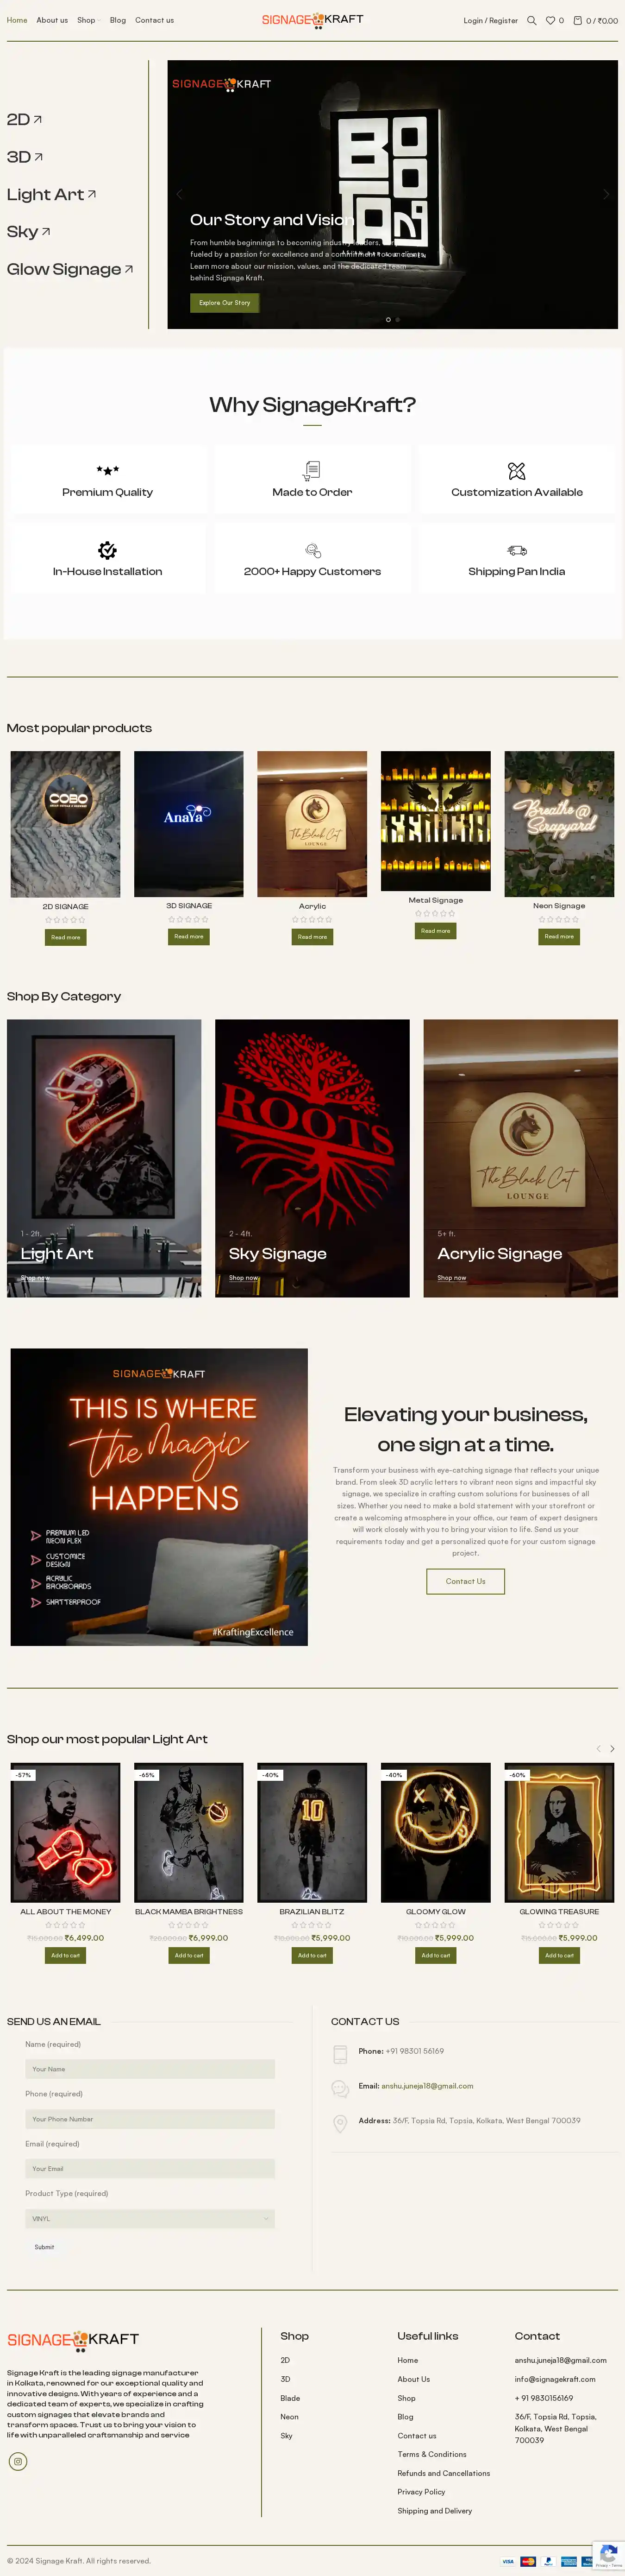Image resolution: width=625 pixels, height=2576 pixels.
Task: Open the Blog menu item
Action: [118, 20]
